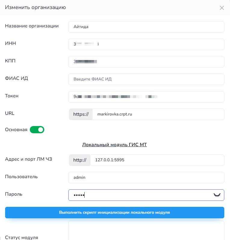Click the http:// prefix before LM address

click(x=80, y=160)
